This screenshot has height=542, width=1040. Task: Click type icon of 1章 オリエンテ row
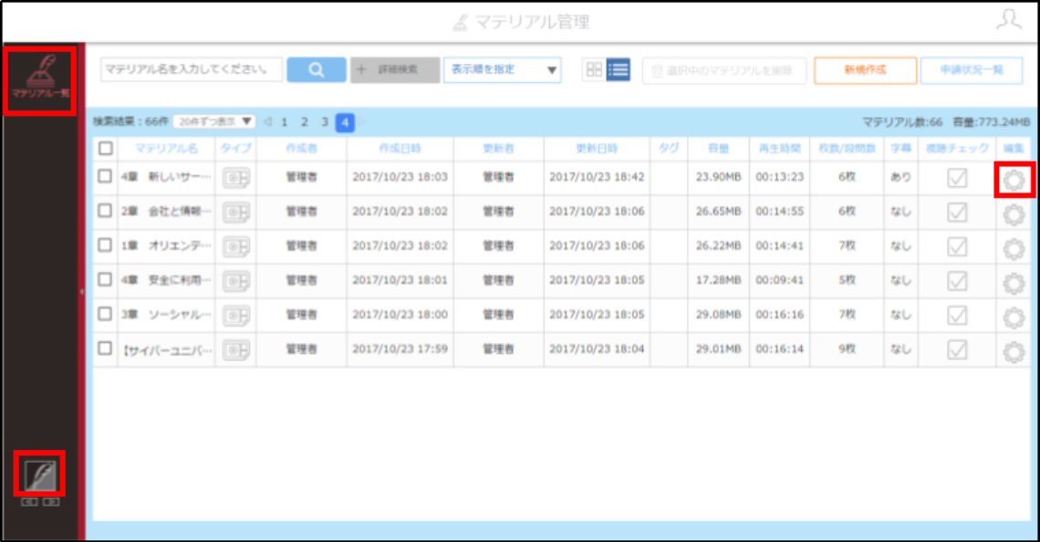pos(236,246)
